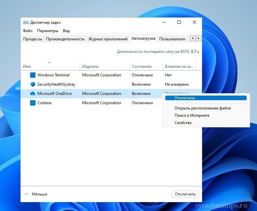Choose Открыть расположение файла in context menu
This screenshot has height=211, width=257.
[x=203, y=108]
